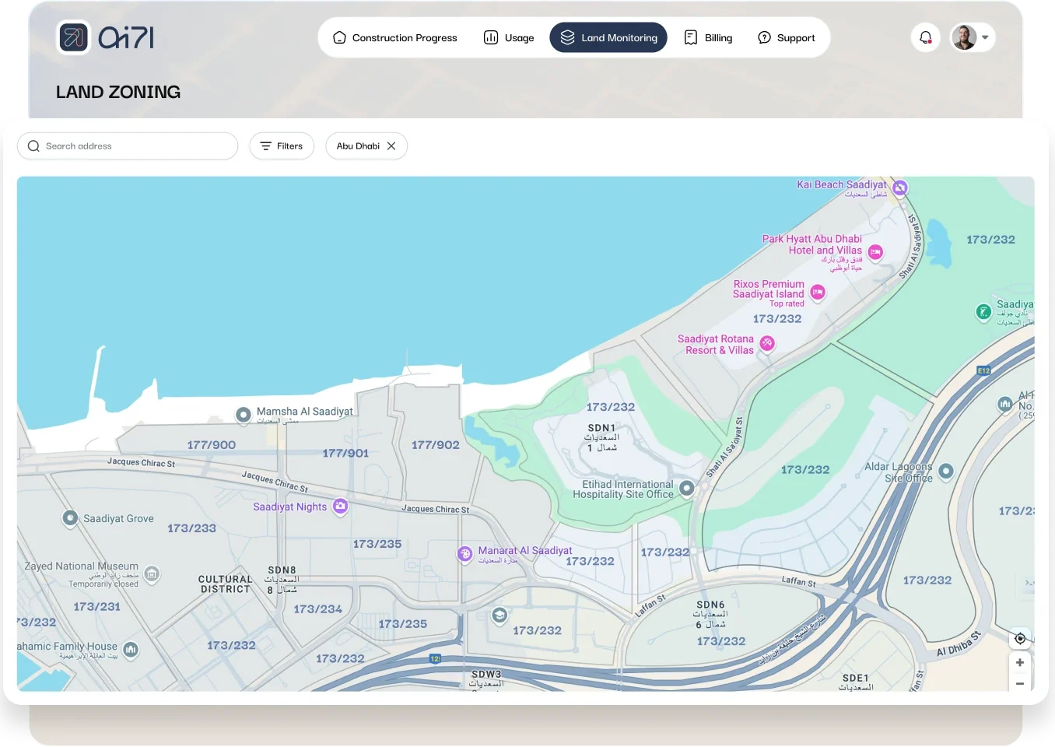Click the Ai71 logo icon

[x=74, y=37]
